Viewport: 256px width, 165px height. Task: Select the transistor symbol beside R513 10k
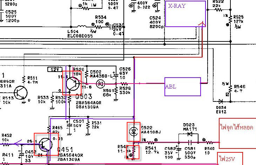tap(21, 93)
